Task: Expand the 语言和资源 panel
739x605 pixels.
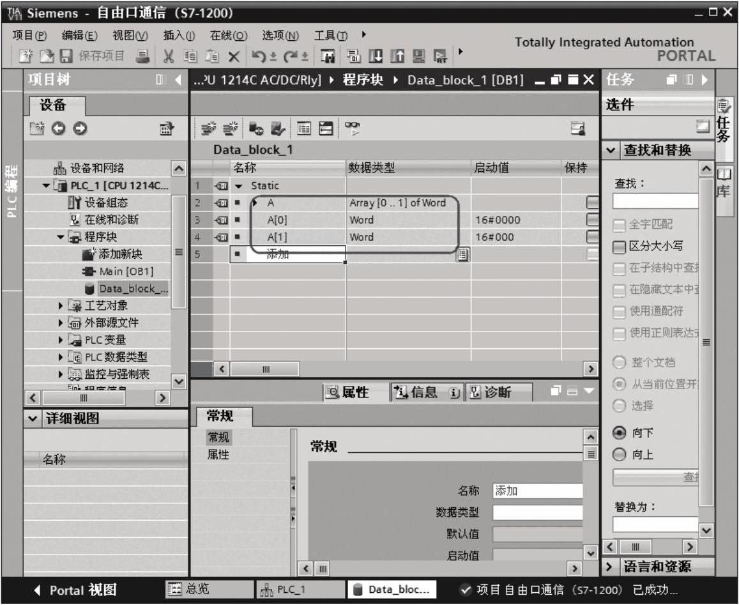Action: (609, 567)
